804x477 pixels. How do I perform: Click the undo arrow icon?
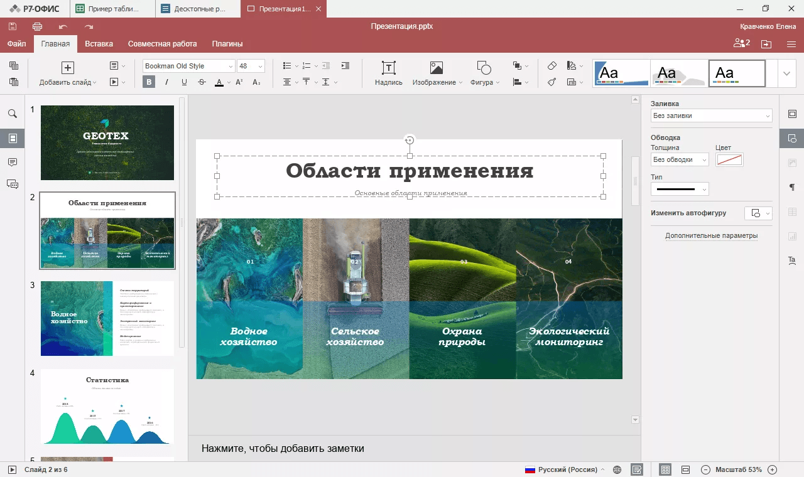click(x=63, y=26)
